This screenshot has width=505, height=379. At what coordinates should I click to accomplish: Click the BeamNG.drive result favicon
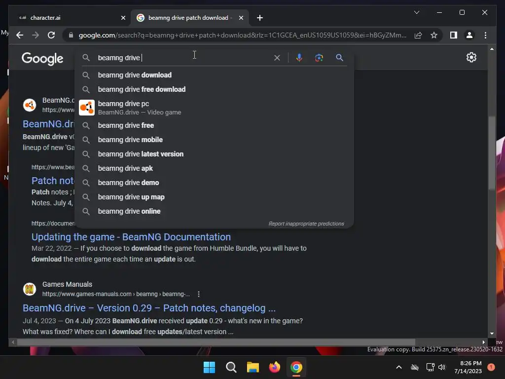(29, 105)
